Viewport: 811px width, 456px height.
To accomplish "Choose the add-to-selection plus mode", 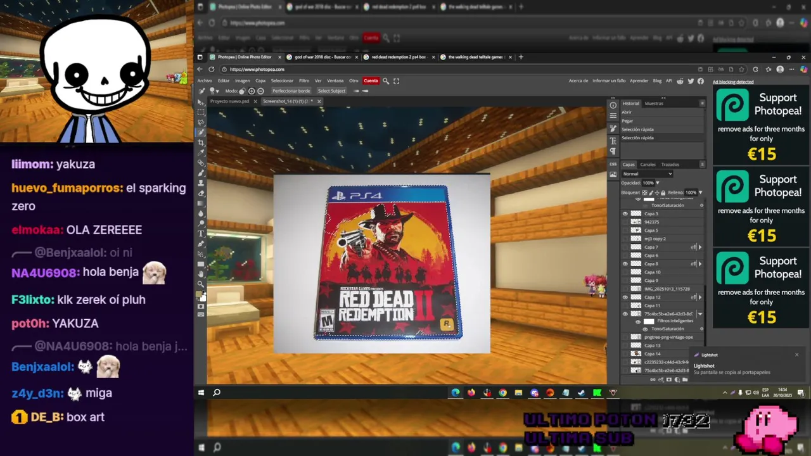I will [x=252, y=91].
